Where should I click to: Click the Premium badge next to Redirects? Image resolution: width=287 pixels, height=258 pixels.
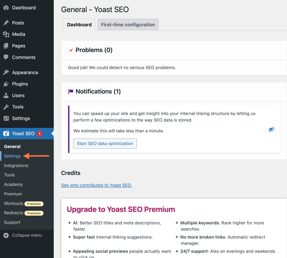pyautogui.click(x=34, y=213)
